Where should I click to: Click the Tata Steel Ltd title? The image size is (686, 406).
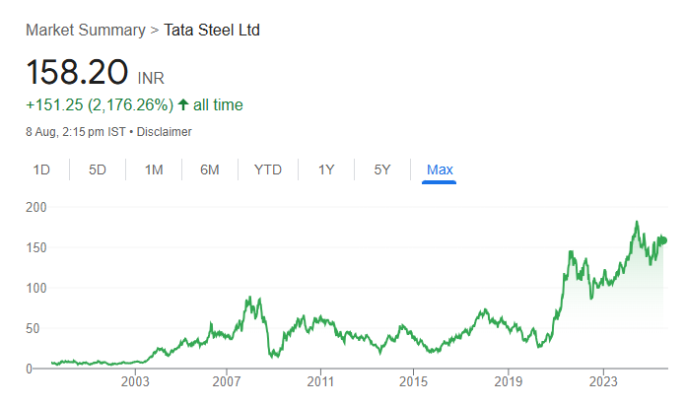[x=212, y=30]
